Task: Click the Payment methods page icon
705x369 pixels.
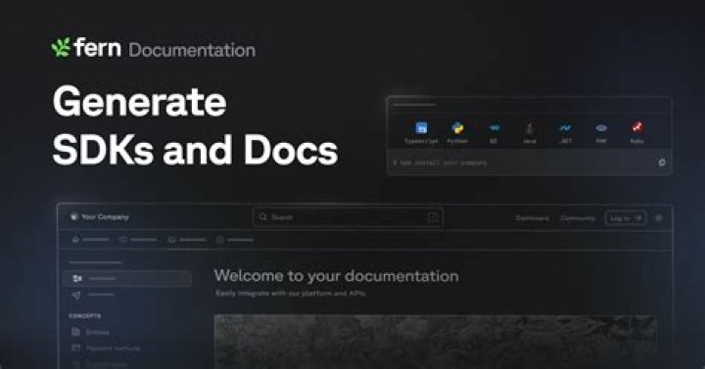Action: (76, 347)
